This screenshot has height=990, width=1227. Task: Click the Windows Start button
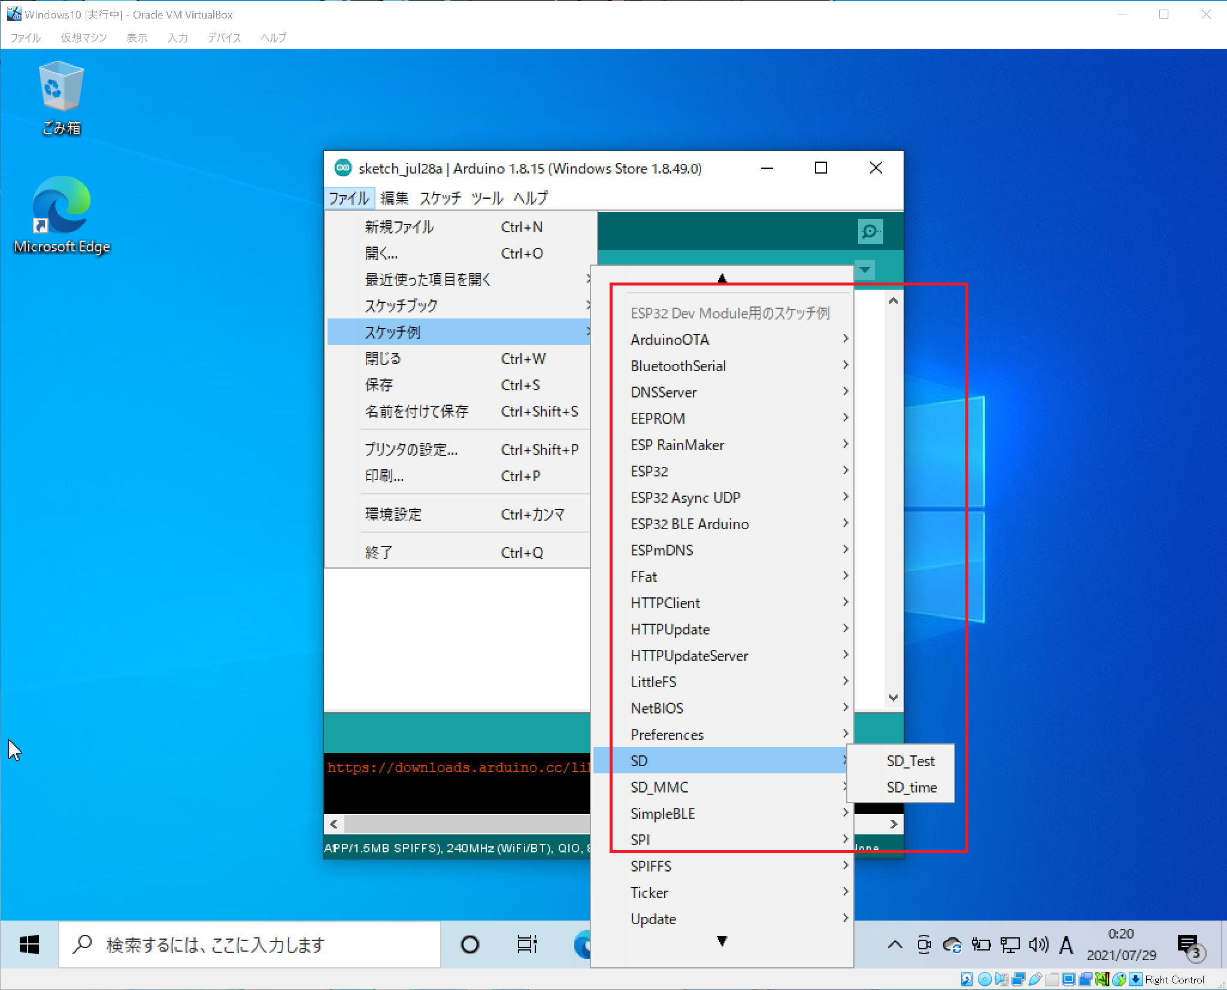point(29,945)
